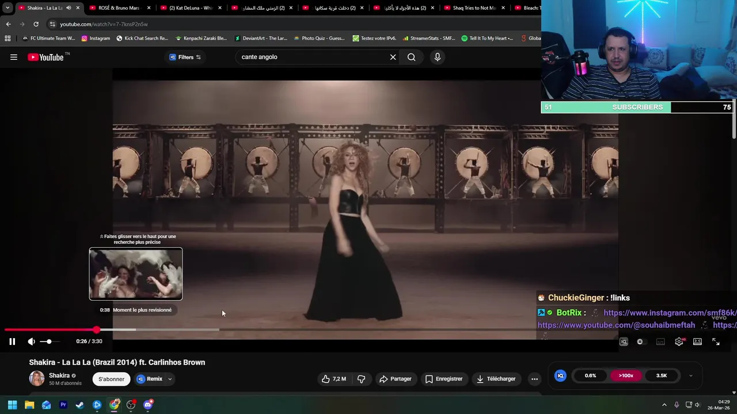Select the 0:38 preview thumbnail above the timeline
This screenshot has height=414, width=737.
[x=136, y=274]
